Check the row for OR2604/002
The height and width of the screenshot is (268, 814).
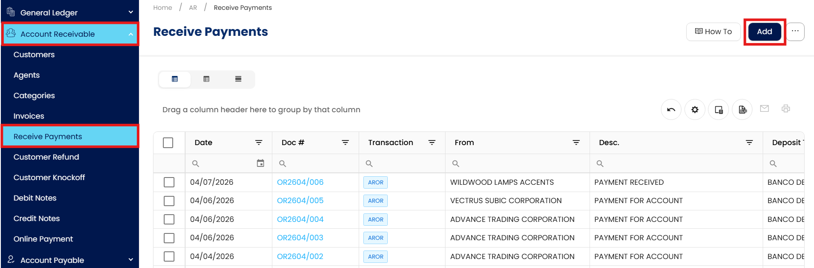pos(169,256)
